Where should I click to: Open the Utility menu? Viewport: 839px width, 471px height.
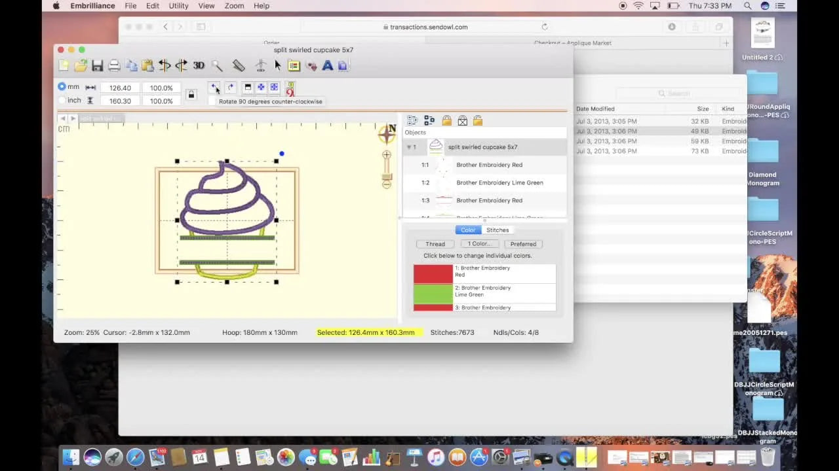click(x=178, y=6)
